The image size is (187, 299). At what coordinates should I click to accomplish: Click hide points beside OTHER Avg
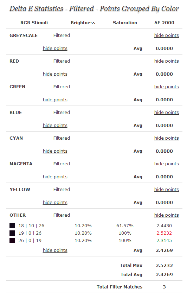point(55,250)
